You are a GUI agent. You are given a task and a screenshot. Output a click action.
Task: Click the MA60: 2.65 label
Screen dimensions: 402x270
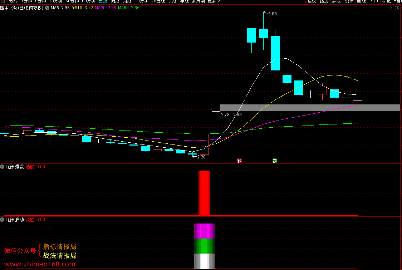(x=129, y=8)
